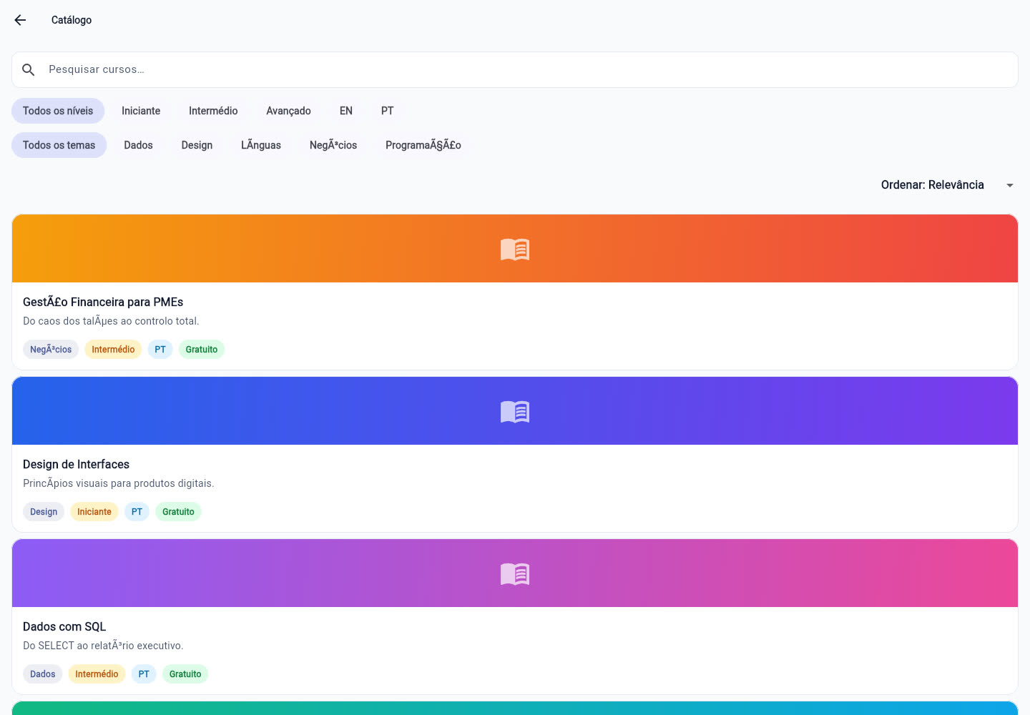Screen dimensions: 1030x715
Task: Click PT tag on GestÃ£o Financeira card
Action: [160, 350]
